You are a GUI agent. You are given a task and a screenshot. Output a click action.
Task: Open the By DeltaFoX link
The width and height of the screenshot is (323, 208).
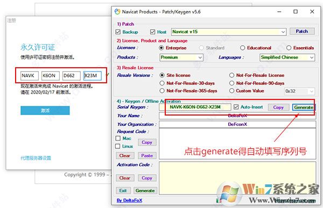[129, 200]
